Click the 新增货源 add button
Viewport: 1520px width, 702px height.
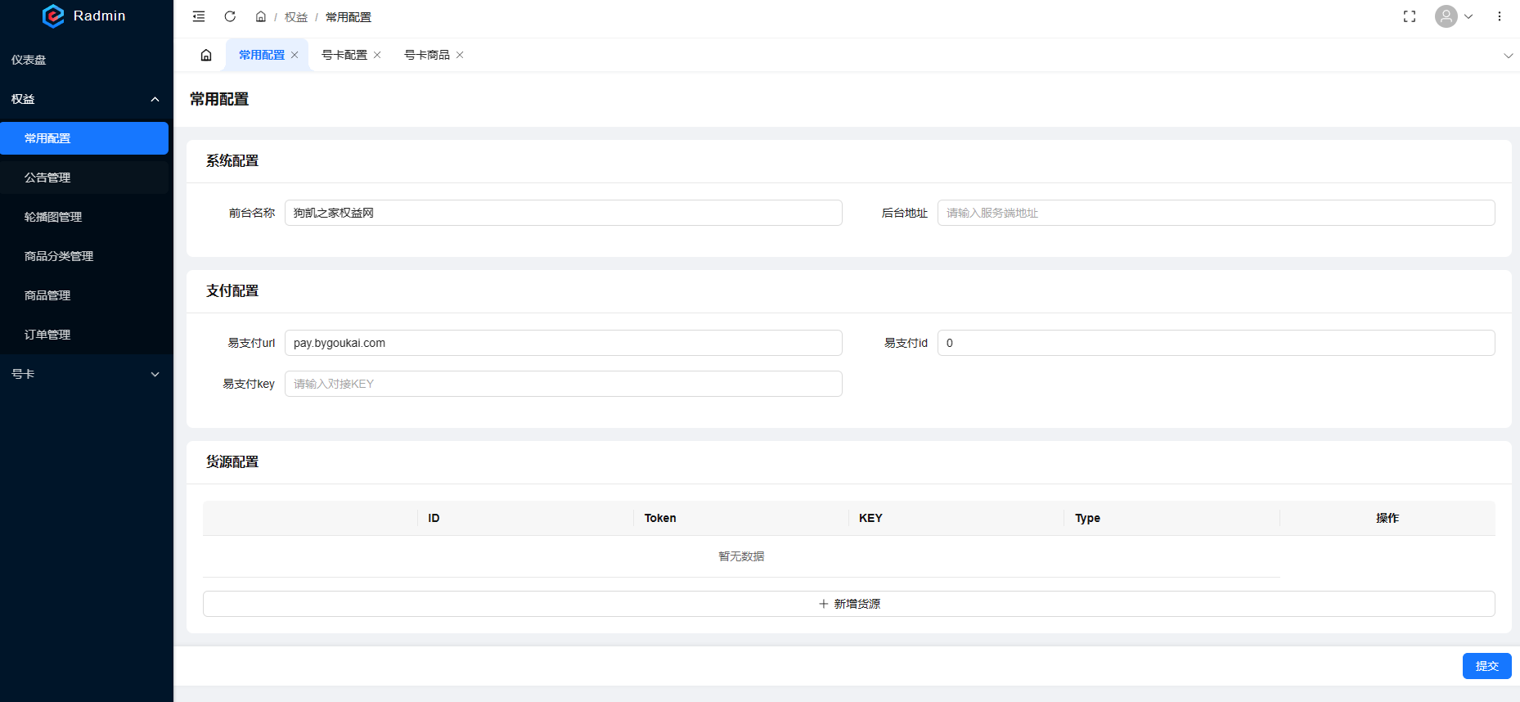coord(848,604)
